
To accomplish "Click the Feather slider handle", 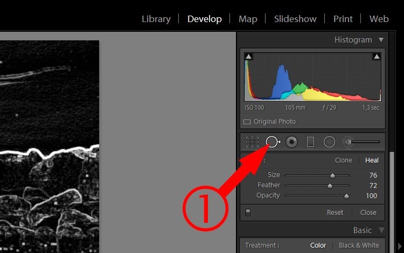I will coord(330,186).
